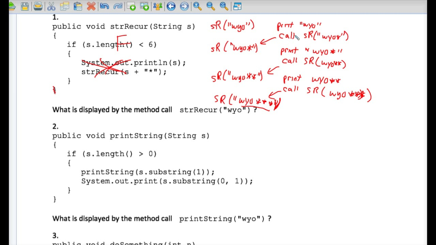The height and width of the screenshot is (245, 436).
Task: Click the Paste clipboard icon
Action: [x=78, y=6]
